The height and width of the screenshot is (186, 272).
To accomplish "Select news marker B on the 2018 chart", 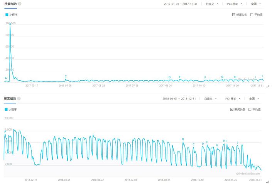I will [183, 139].
